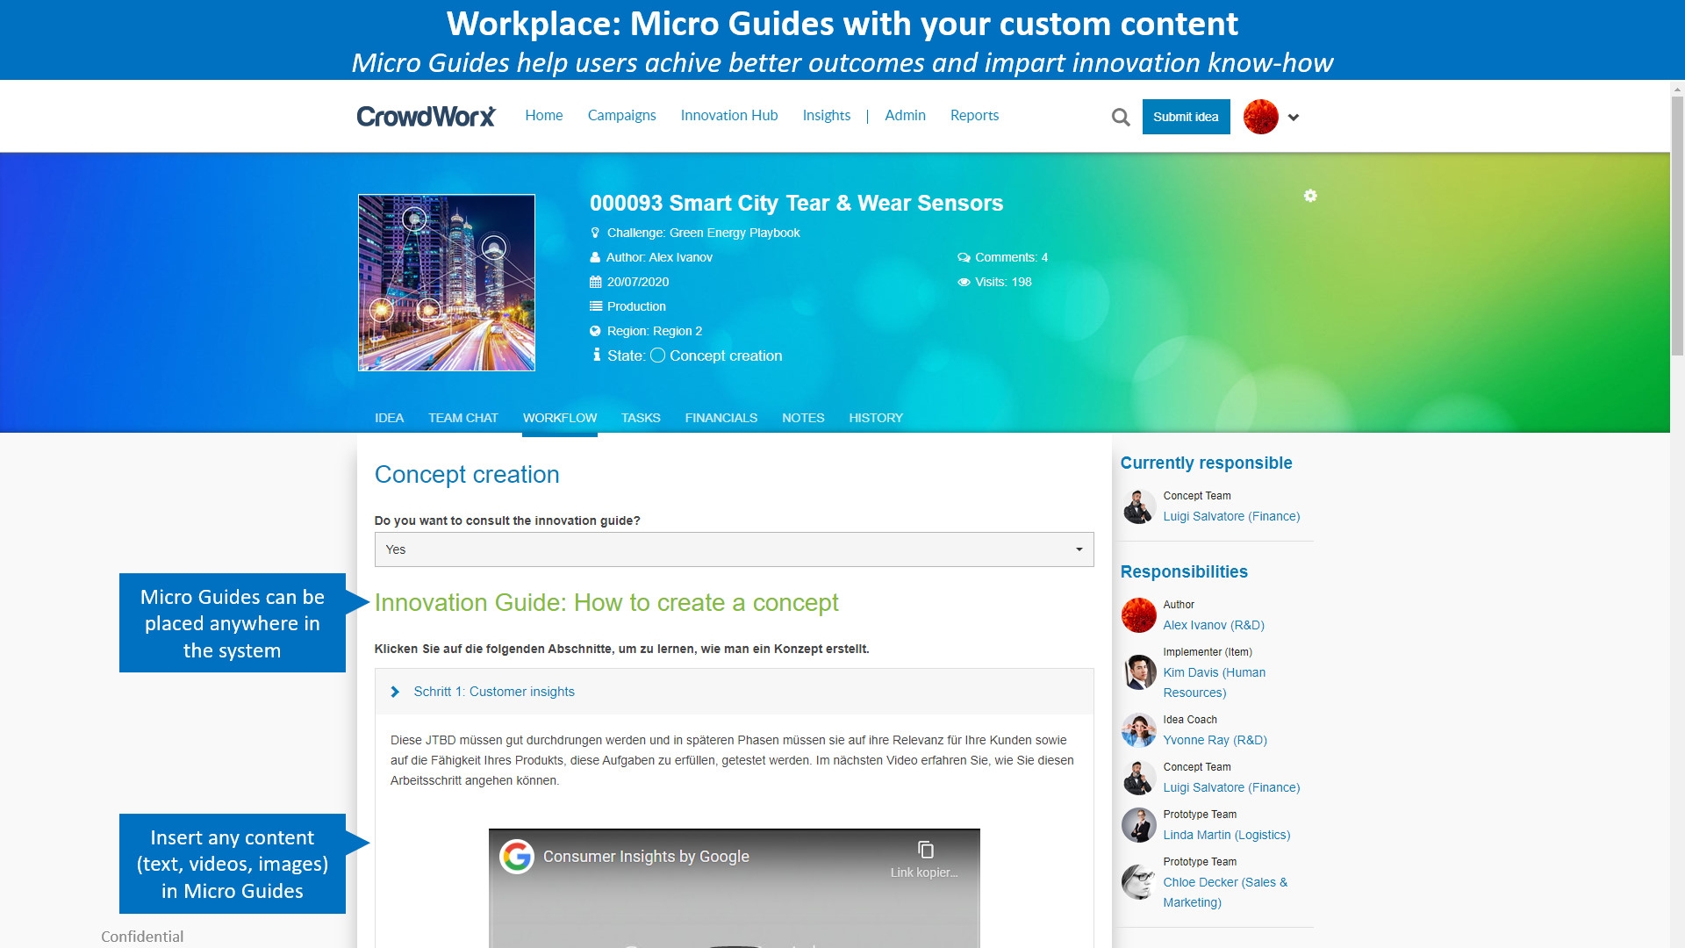
Task: Expand Schritt 1: Customer insights section
Action: [x=494, y=692]
